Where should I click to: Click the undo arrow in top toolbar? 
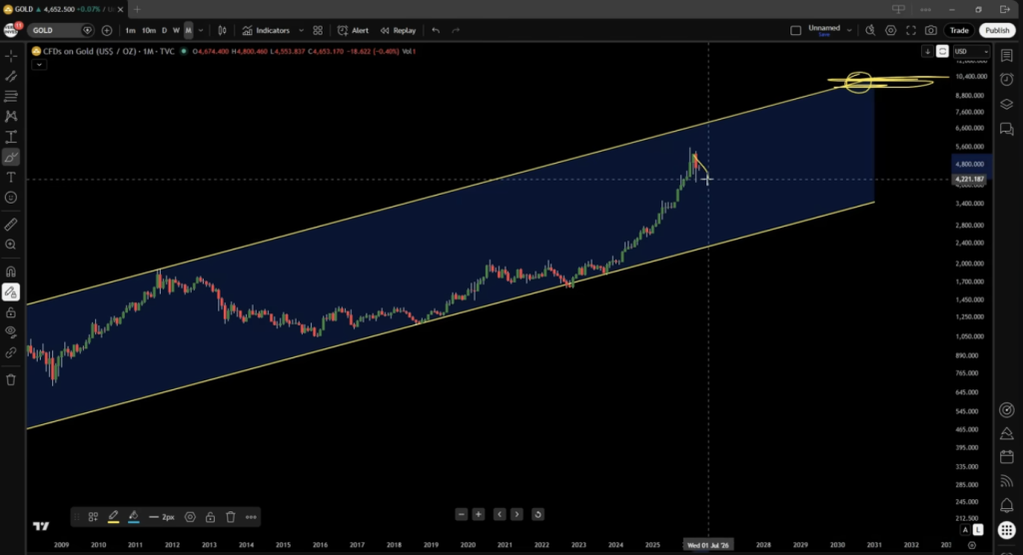pos(436,30)
